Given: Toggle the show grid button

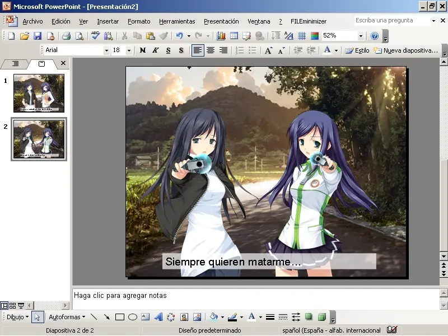Looking at the screenshot, I should pyautogui.click(x=302, y=36).
